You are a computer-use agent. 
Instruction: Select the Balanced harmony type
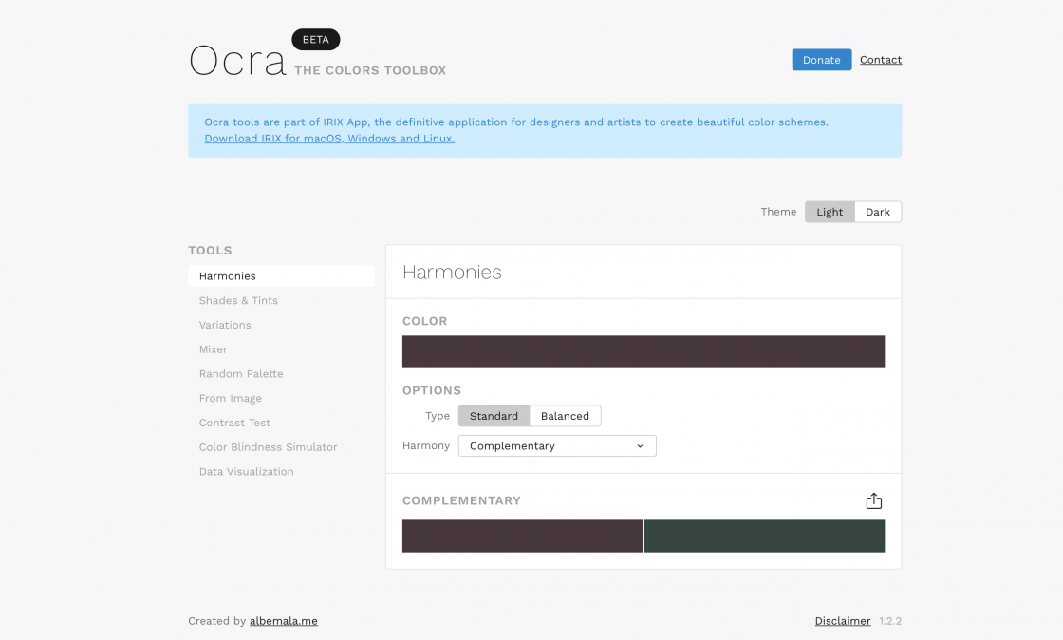pyautogui.click(x=565, y=416)
